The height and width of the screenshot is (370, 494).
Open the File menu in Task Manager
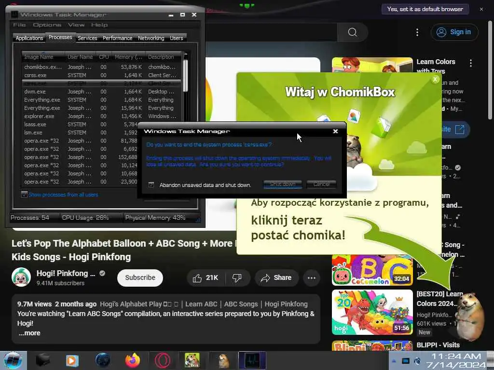[x=19, y=25]
